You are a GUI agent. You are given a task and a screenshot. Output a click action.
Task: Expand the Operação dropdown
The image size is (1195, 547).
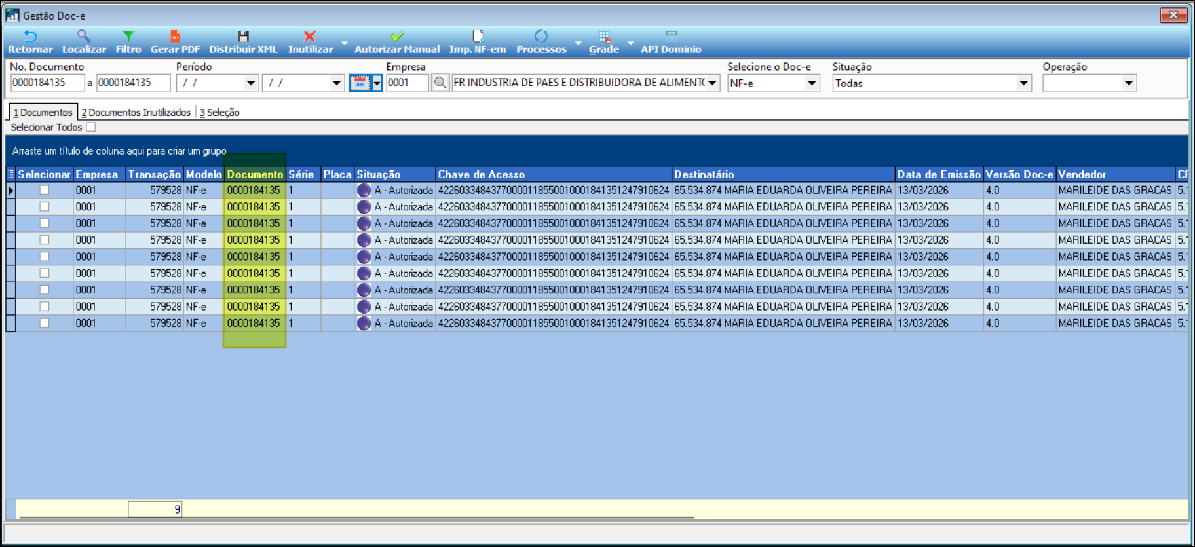tap(1128, 83)
